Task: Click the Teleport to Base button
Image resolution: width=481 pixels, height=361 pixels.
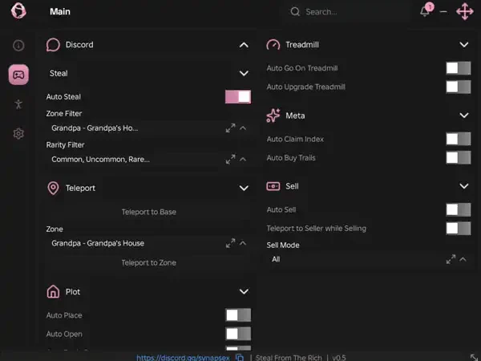Action: point(149,212)
